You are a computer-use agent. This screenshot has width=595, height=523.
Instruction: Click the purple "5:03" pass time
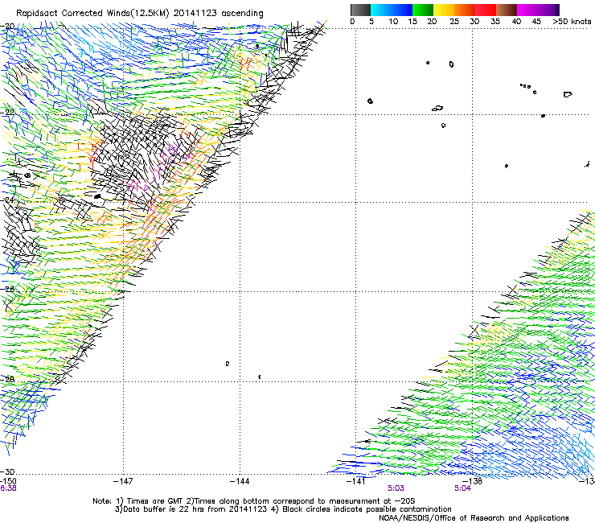396,488
